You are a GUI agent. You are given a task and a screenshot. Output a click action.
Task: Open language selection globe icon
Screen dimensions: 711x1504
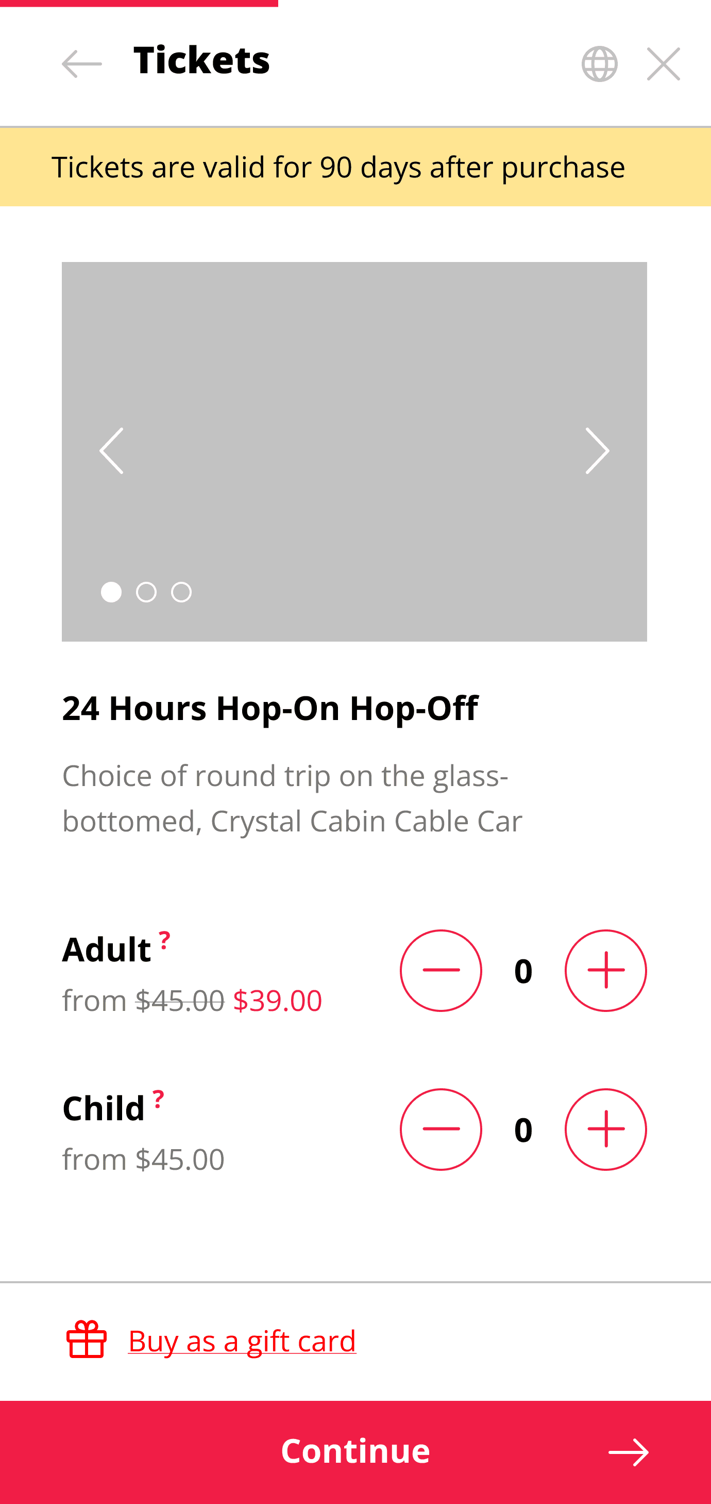[x=599, y=63]
